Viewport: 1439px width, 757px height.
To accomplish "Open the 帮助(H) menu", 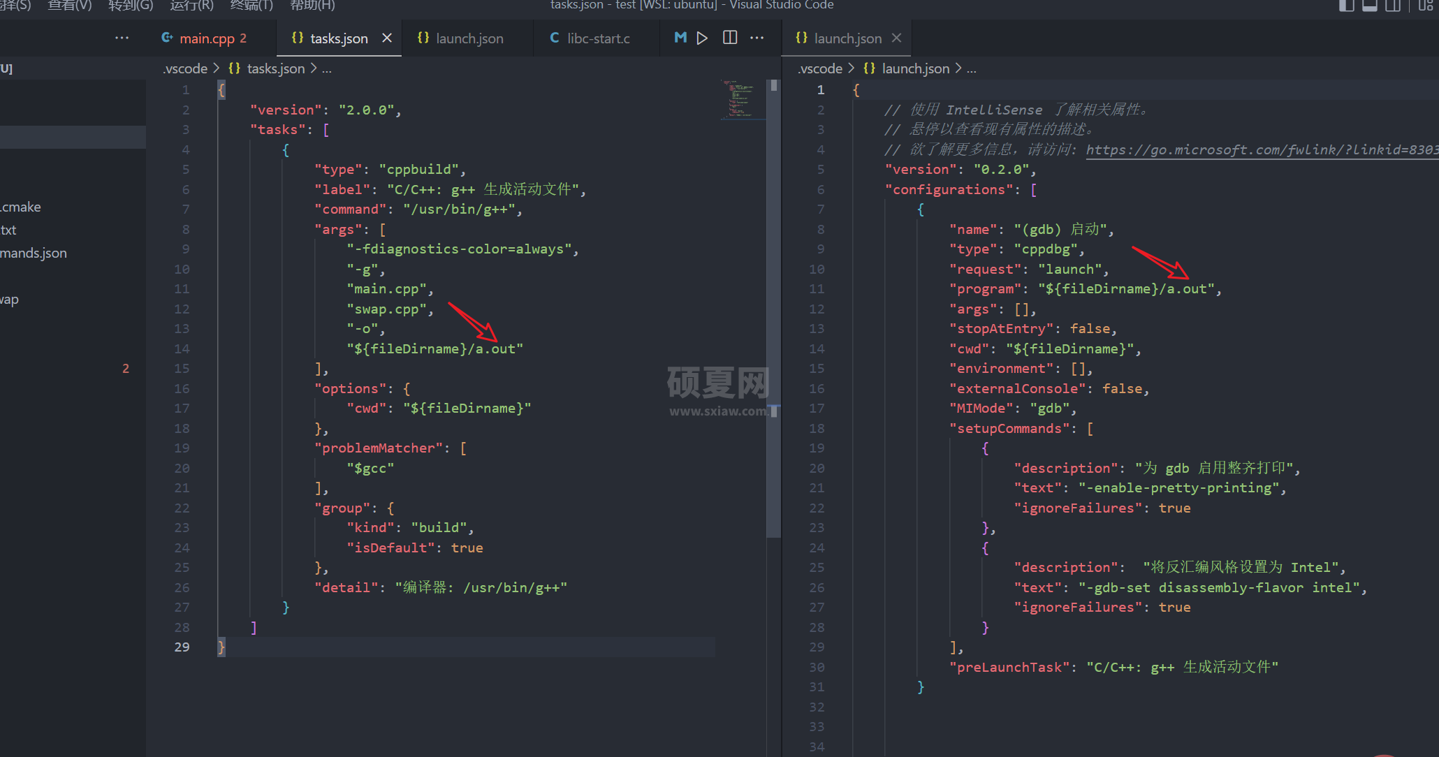I will click(312, 6).
